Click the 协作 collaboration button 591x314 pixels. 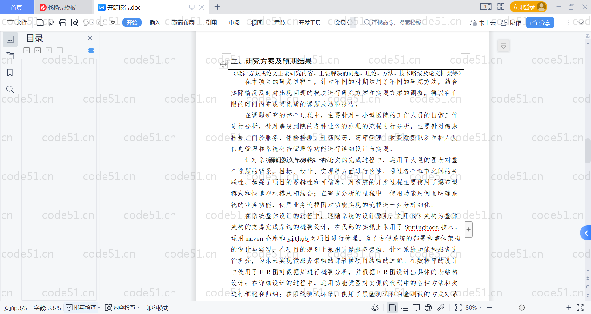[x=511, y=23]
